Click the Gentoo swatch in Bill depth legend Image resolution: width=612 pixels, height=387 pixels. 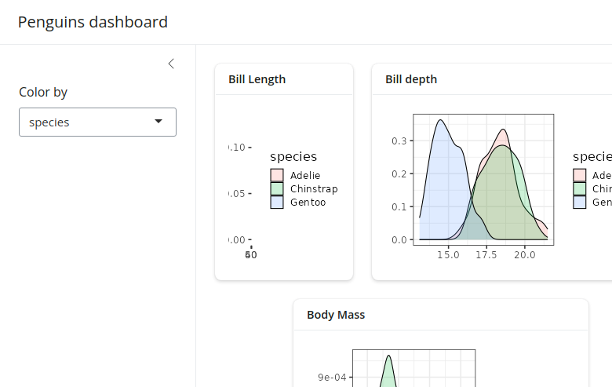580,202
